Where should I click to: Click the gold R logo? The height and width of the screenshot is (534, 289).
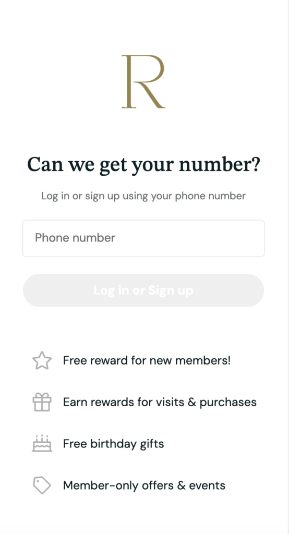point(143,81)
